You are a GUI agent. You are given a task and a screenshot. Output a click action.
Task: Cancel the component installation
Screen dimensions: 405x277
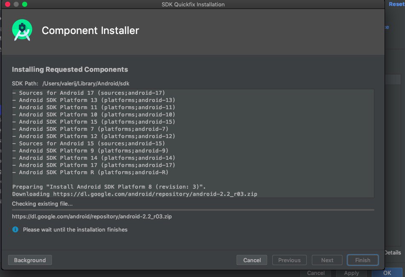tap(252, 260)
